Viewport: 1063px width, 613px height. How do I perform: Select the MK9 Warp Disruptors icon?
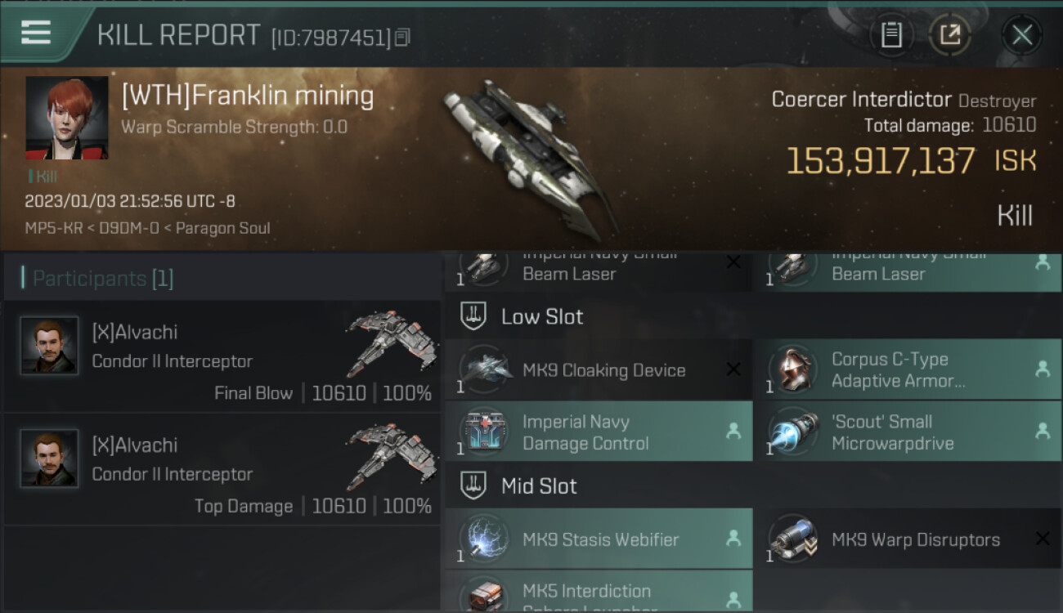click(x=794, y=539)
